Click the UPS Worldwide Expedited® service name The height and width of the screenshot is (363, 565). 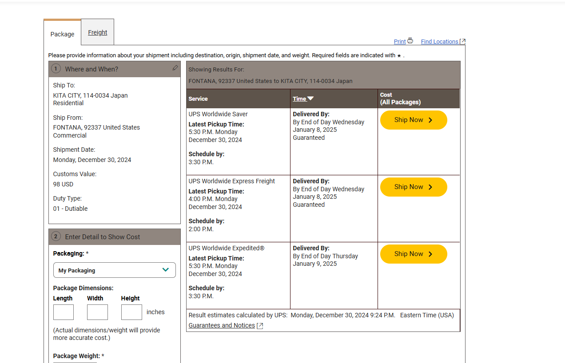click(227, 248)
